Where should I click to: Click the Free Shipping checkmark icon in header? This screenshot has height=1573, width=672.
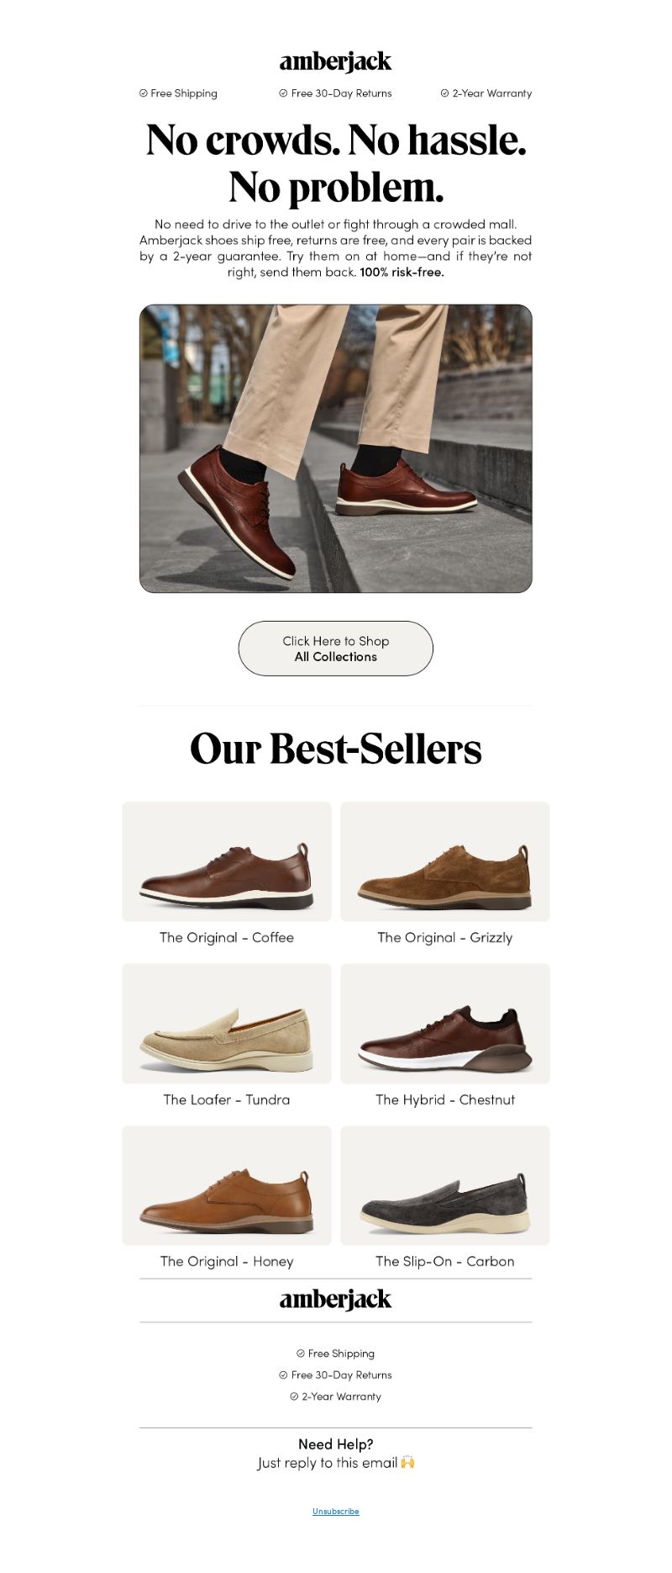point(143,93)
